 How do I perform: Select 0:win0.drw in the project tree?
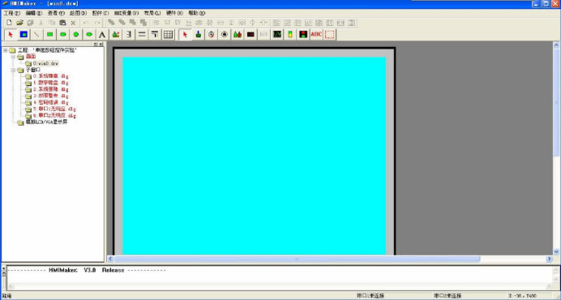coord(45,63)
